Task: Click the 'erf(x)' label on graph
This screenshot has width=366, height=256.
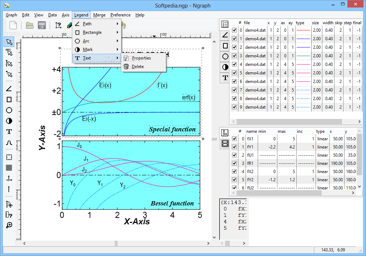Action: [189, 97]
